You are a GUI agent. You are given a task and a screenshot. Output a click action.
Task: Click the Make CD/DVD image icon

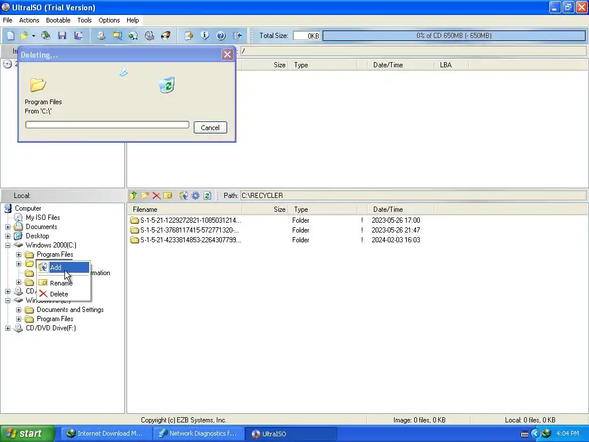pos(101,36)
